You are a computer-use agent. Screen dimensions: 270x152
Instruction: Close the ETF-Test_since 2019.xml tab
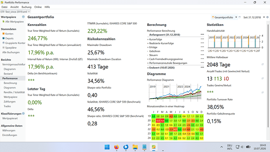(29, 11)
